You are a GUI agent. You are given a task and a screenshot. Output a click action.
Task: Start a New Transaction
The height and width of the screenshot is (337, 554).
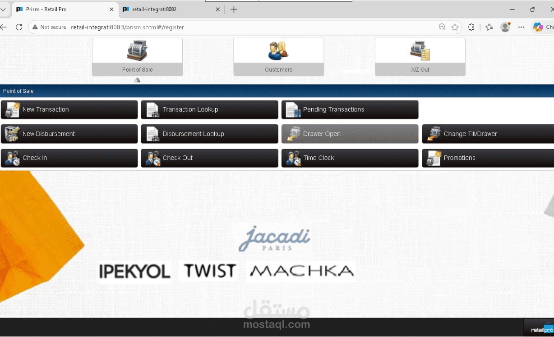pos(69,109)
